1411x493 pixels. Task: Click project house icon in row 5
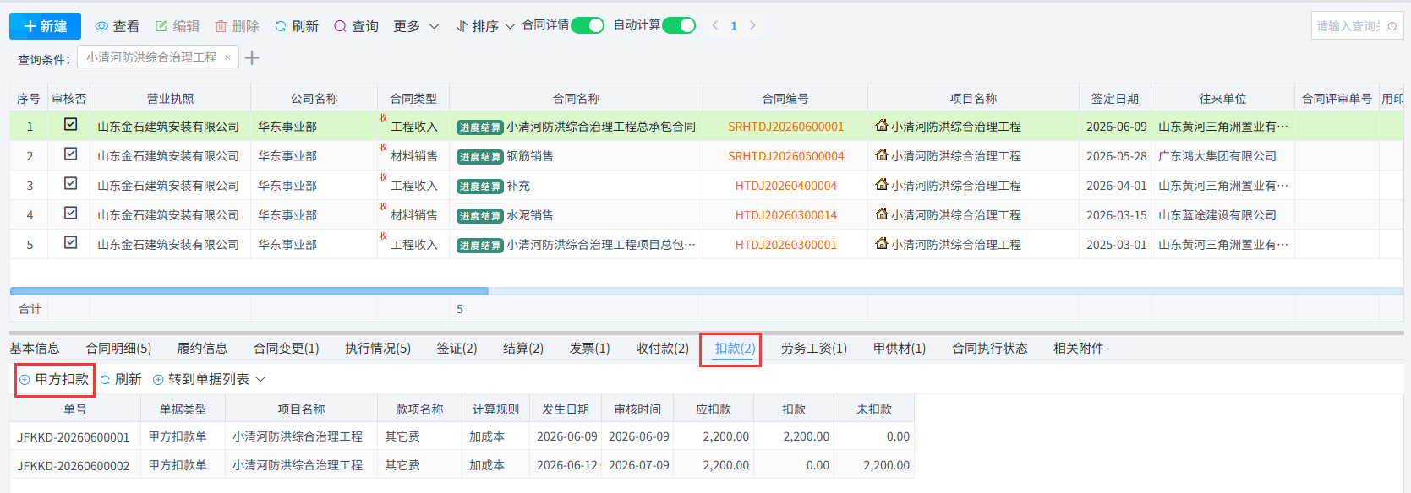coord(882,243)
